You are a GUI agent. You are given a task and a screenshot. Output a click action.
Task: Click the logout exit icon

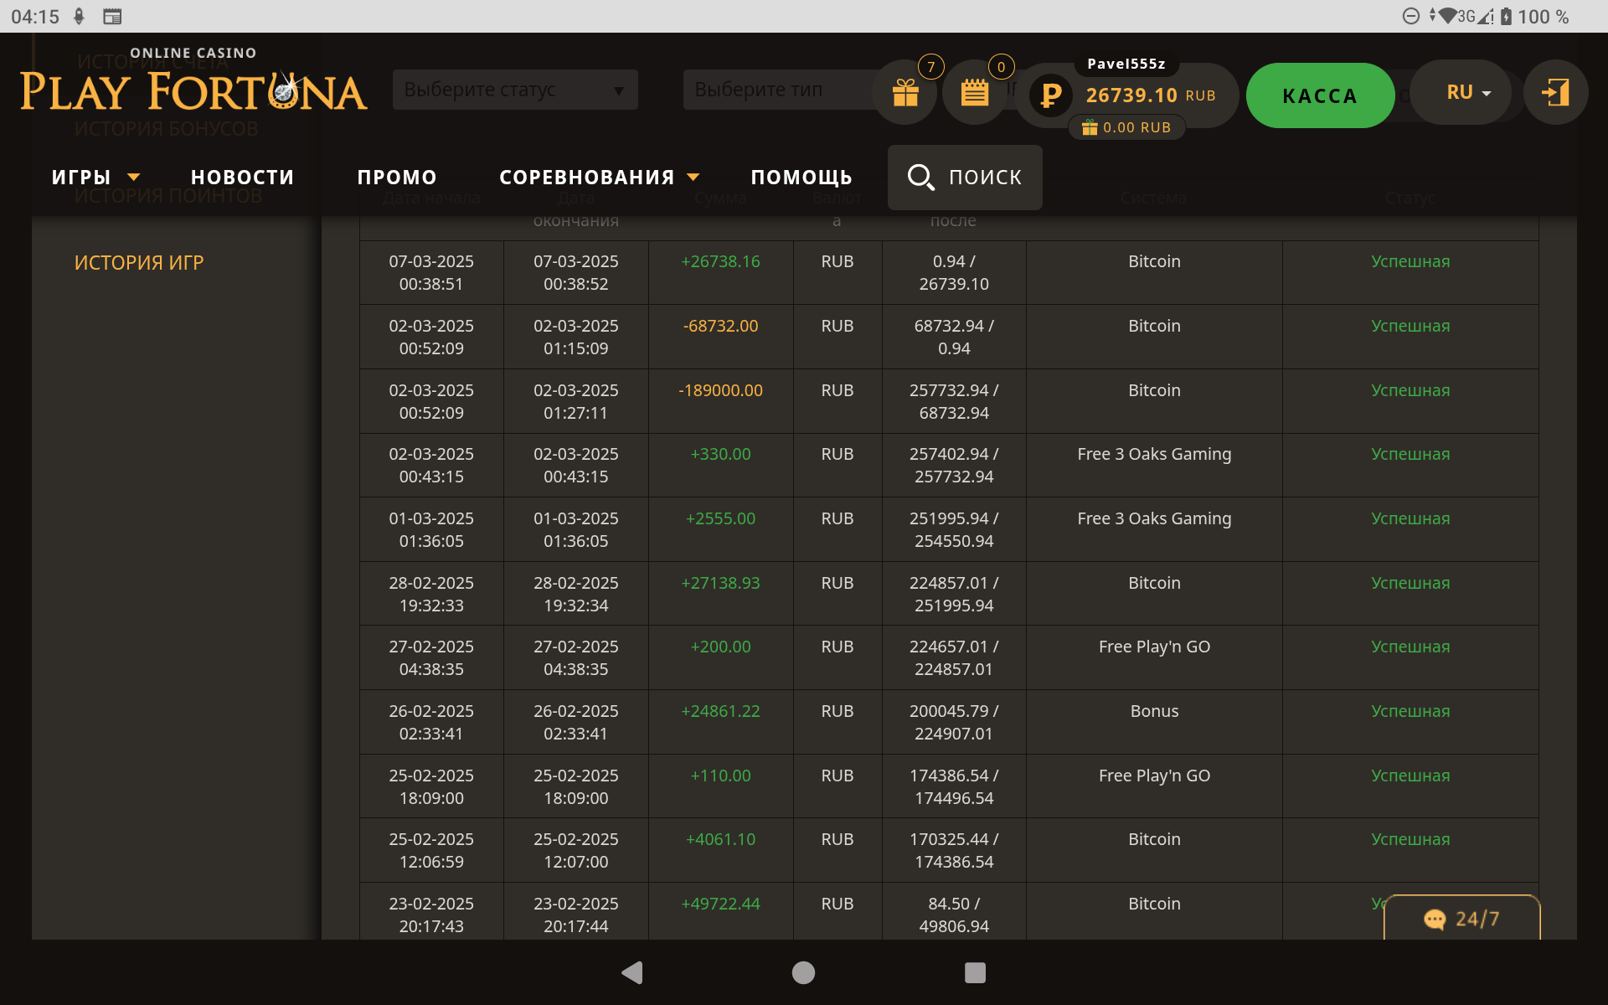coord(1555,93)
